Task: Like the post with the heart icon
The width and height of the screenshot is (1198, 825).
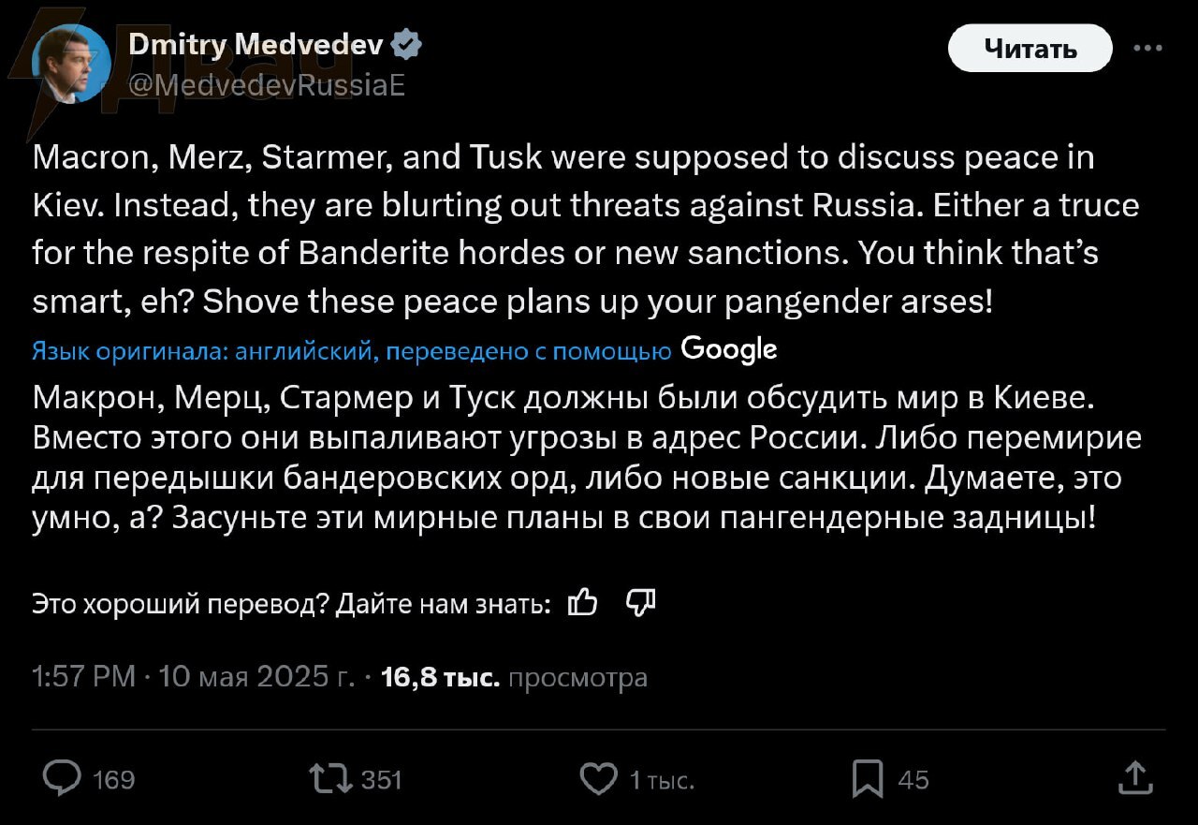Action: tap(599, 778)
